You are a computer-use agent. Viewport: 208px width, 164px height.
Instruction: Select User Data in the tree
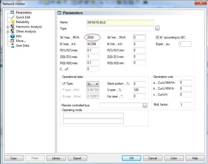coord(23,46)
